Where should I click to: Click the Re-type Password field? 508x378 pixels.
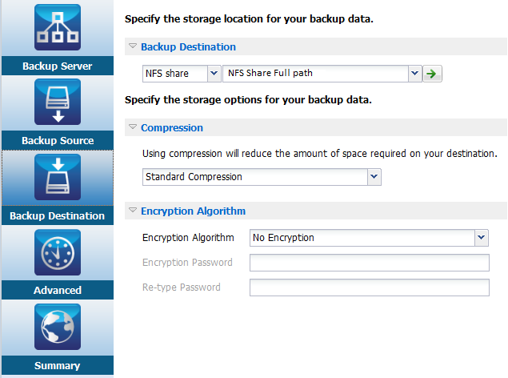pos(369,288)
